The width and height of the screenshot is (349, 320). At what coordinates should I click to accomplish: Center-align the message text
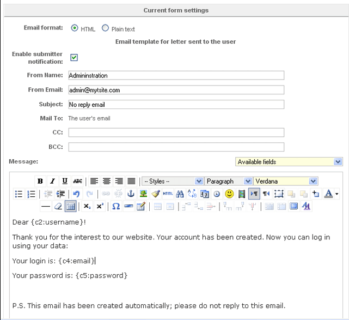click(107, 181)
